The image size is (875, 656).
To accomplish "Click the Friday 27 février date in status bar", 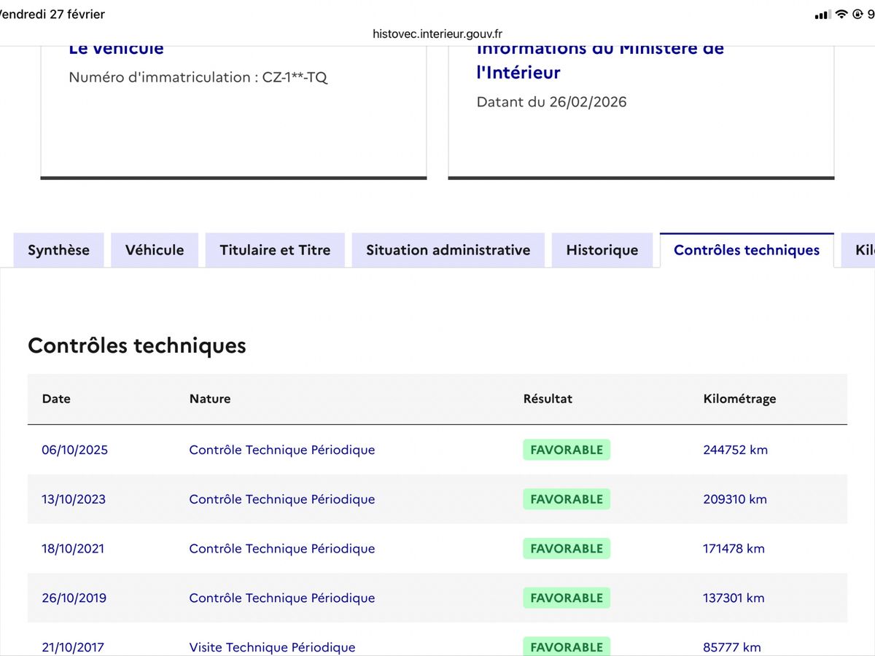I will coord(52,15).
